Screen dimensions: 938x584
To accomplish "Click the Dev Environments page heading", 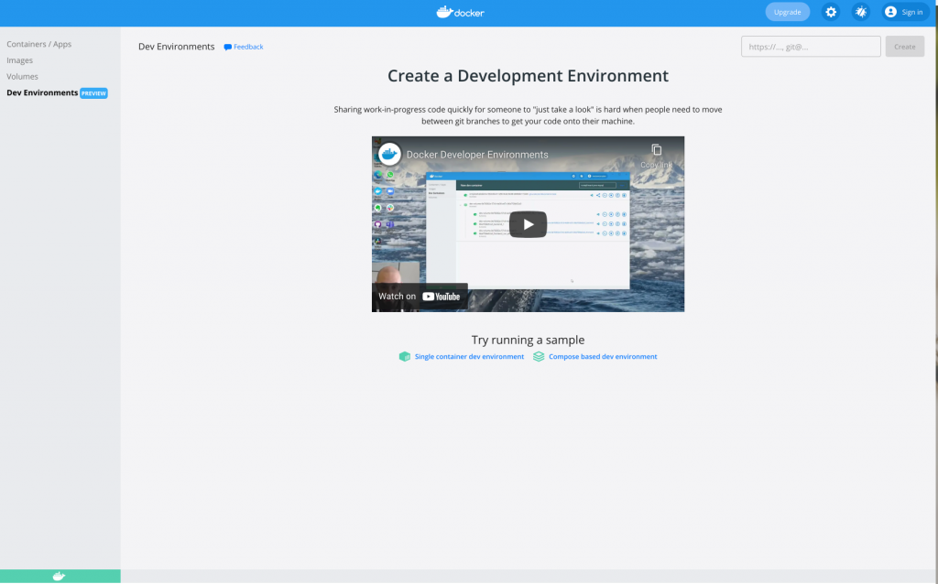I will click(177, 47).
